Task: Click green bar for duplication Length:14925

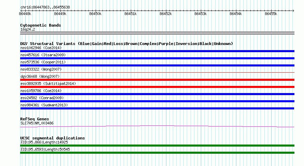Action: [x=157, y=146]
